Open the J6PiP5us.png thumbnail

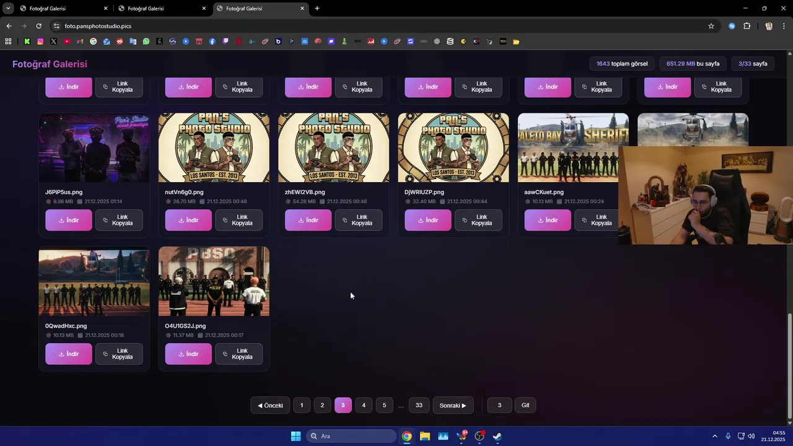tap(94, 147)
